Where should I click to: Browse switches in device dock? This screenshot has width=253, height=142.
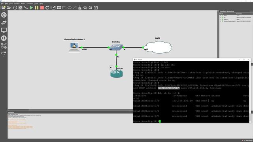tap(4, 22)
